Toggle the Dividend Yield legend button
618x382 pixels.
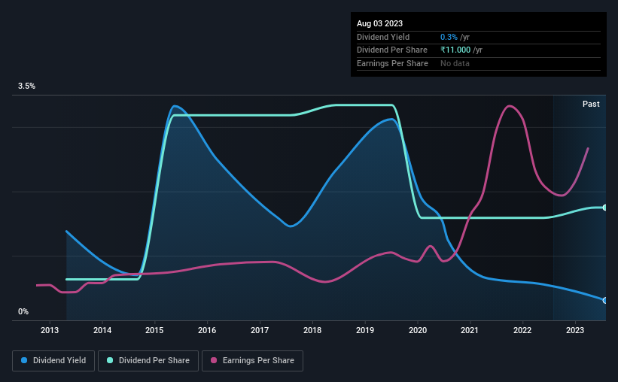click(53, 361)
